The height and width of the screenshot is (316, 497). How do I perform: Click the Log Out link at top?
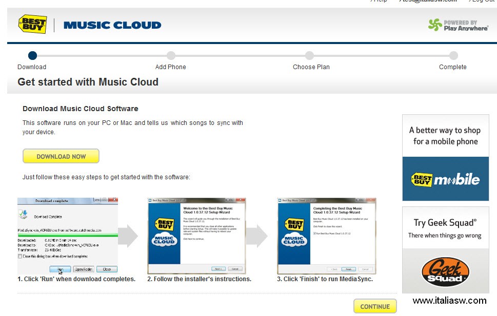(483, 1)
